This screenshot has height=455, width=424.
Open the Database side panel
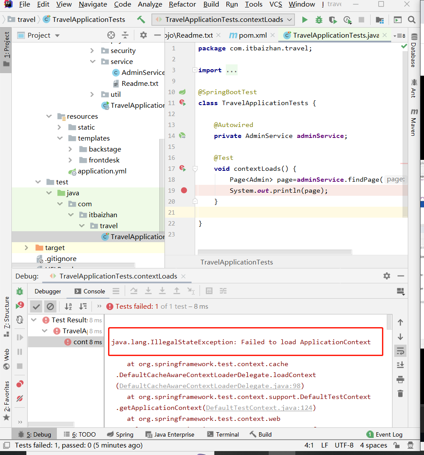(414, 50)
